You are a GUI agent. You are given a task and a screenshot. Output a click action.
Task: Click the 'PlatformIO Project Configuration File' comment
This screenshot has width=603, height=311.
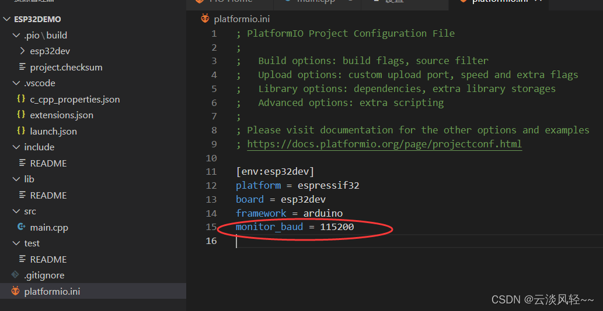coord(351,33)
